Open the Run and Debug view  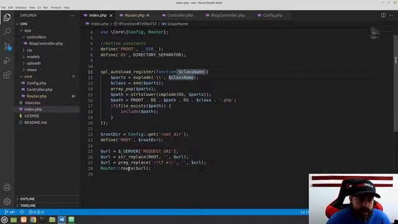(x=7, y=60)
